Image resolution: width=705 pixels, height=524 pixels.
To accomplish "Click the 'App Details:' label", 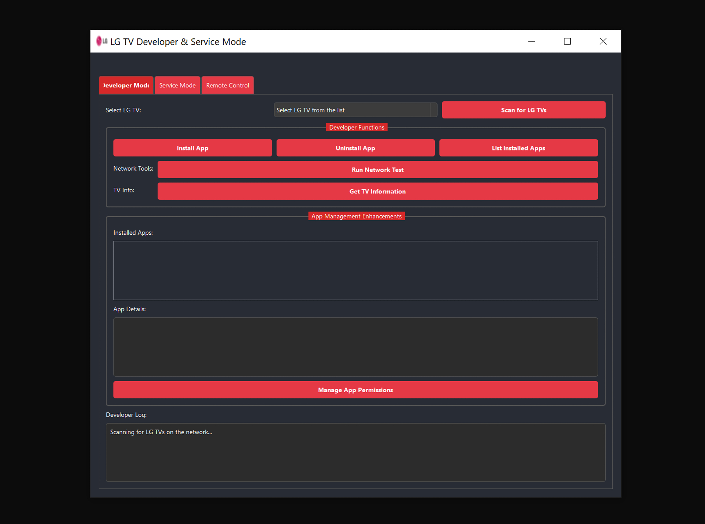I will pyautogui.click(x=129, y=309).
